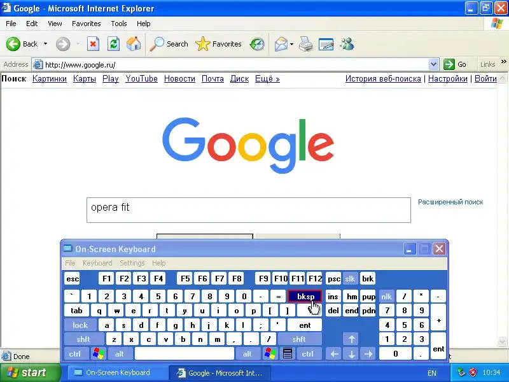Click the up arrow key on keyboard
The width and height of the screenshot is (509, 382).
(352, 339)
